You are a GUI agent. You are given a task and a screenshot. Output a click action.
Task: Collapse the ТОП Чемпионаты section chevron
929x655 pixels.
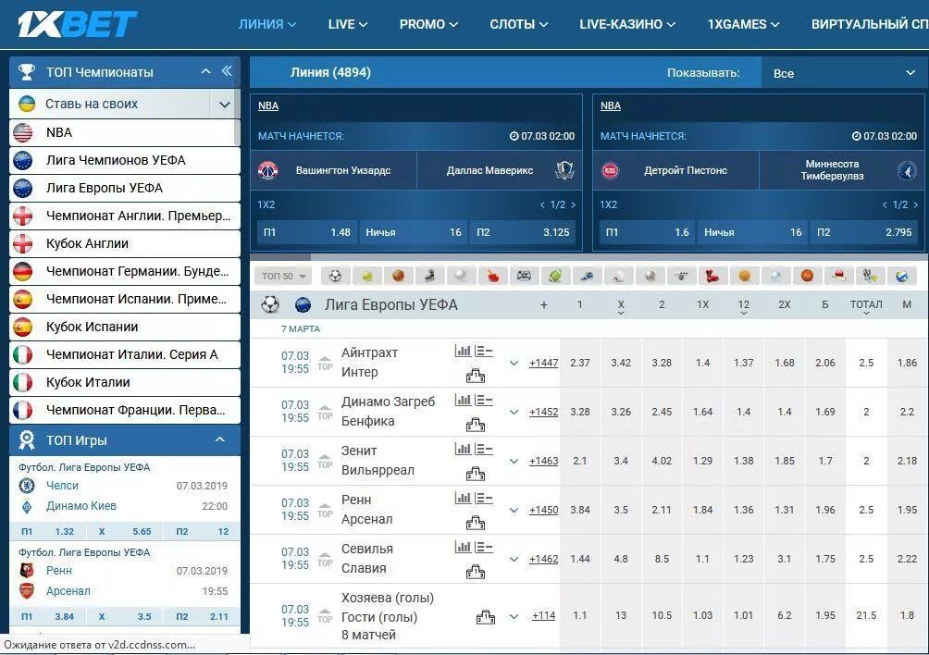(x=206, y=71)
